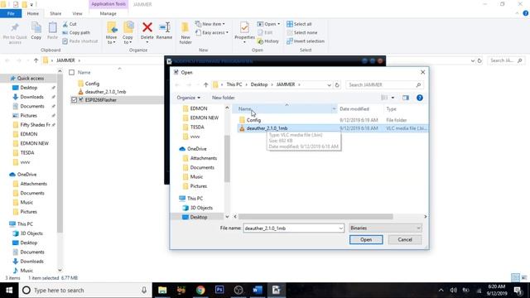
Task: Click New folder in dialog toolbar
Action: pyautogui.click(x=223, y=98)
